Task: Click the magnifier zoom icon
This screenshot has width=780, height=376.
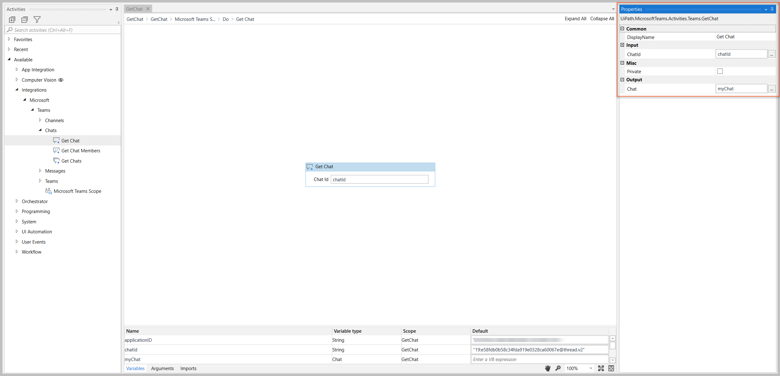Action: [558, 368]
